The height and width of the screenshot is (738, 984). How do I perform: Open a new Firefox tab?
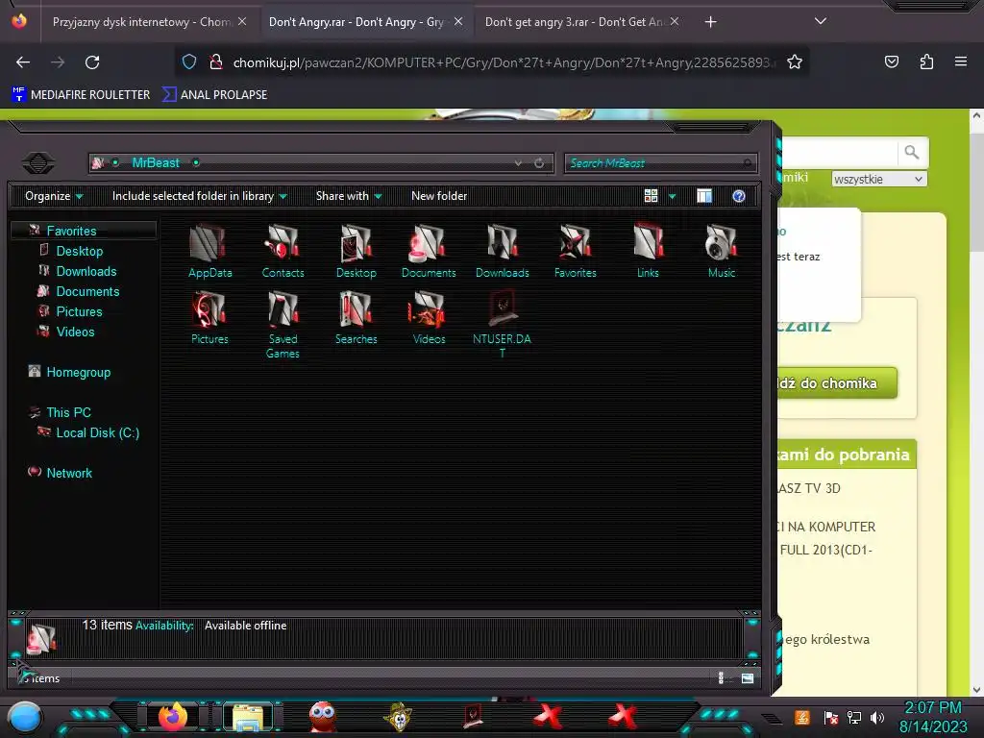[710, 22]
